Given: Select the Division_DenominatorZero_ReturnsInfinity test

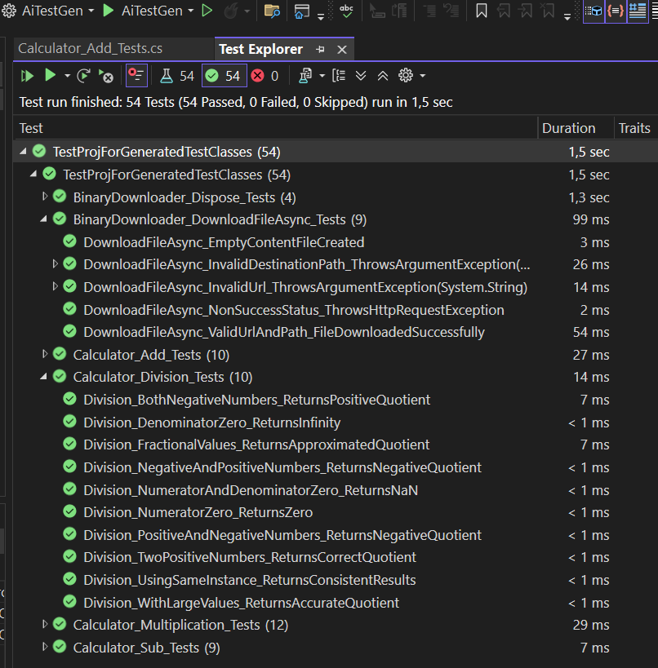Looking at the screenshot, I should click(211, 422).
